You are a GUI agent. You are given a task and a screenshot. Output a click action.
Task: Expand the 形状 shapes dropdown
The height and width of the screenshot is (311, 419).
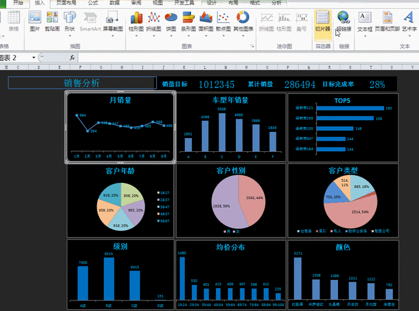click(70, 36)
